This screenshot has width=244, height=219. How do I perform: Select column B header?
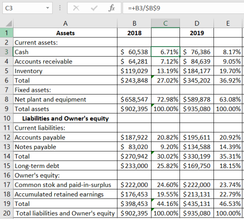[134, 24]
